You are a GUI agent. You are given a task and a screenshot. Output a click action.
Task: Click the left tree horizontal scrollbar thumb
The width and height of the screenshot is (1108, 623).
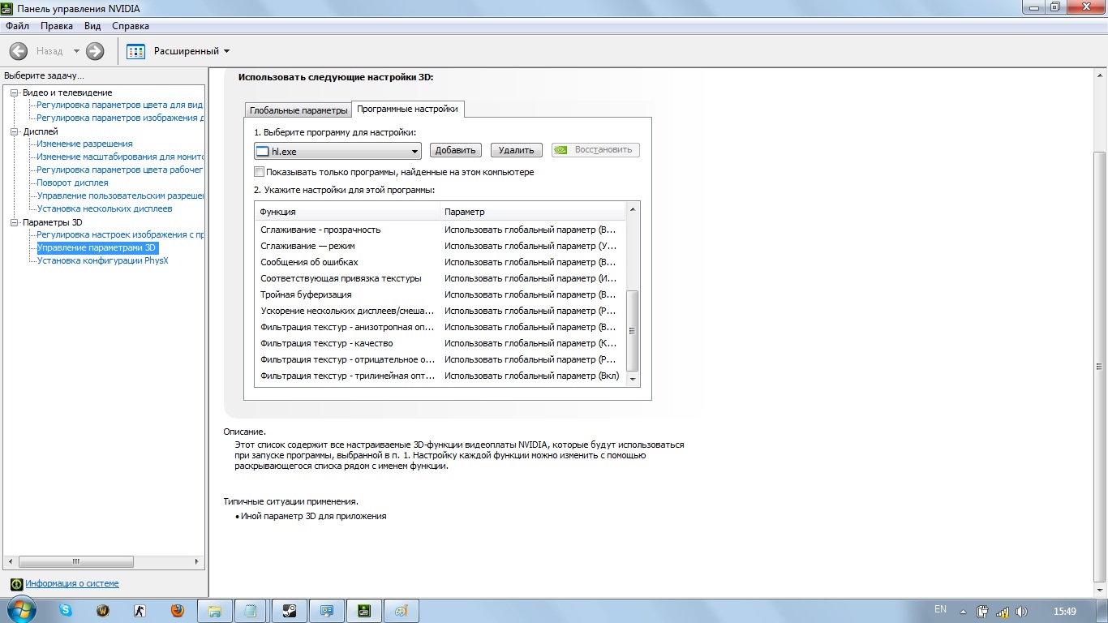tap(76, 561)
